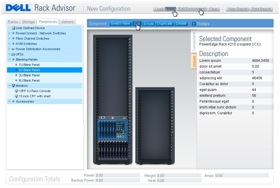280x188 pixels.
Task: Click the Accessories bullet icon
Action: [x=13, y=101]
